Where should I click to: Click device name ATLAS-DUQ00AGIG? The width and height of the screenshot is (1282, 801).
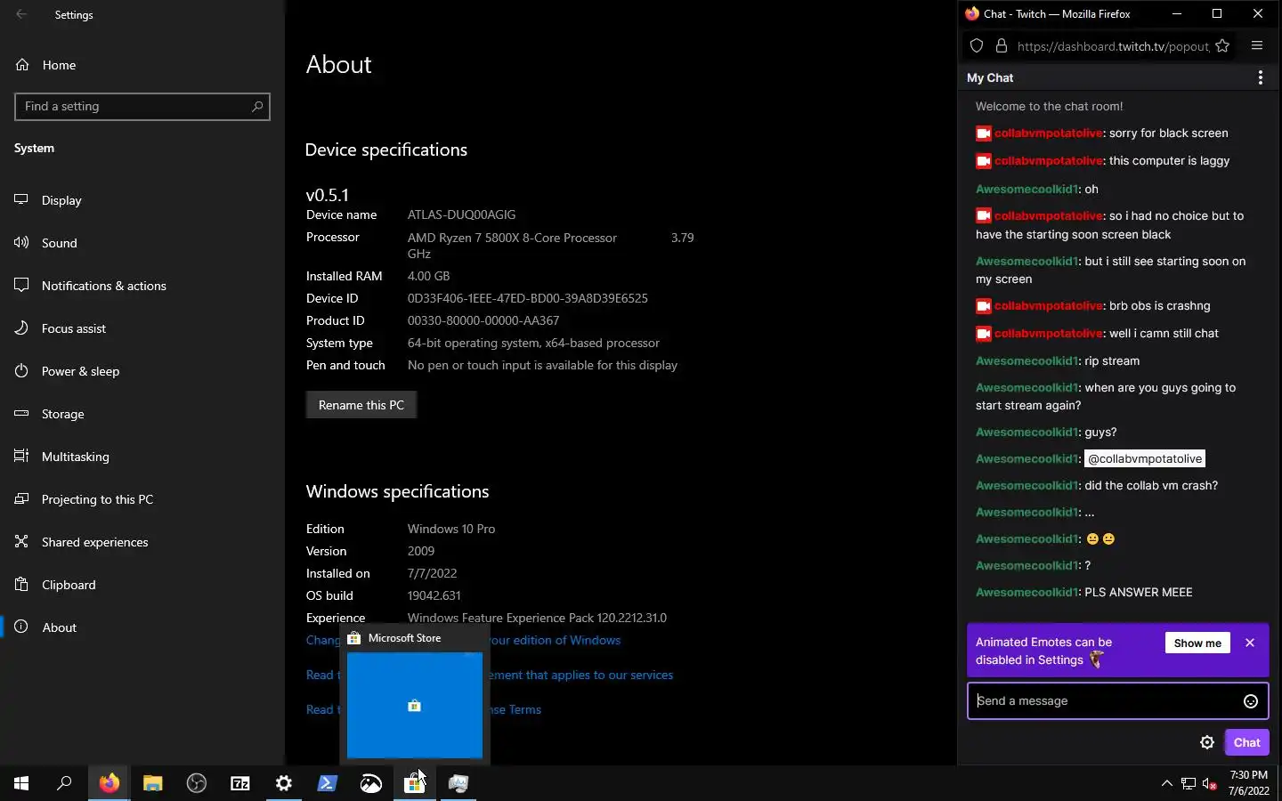point(461,214)
